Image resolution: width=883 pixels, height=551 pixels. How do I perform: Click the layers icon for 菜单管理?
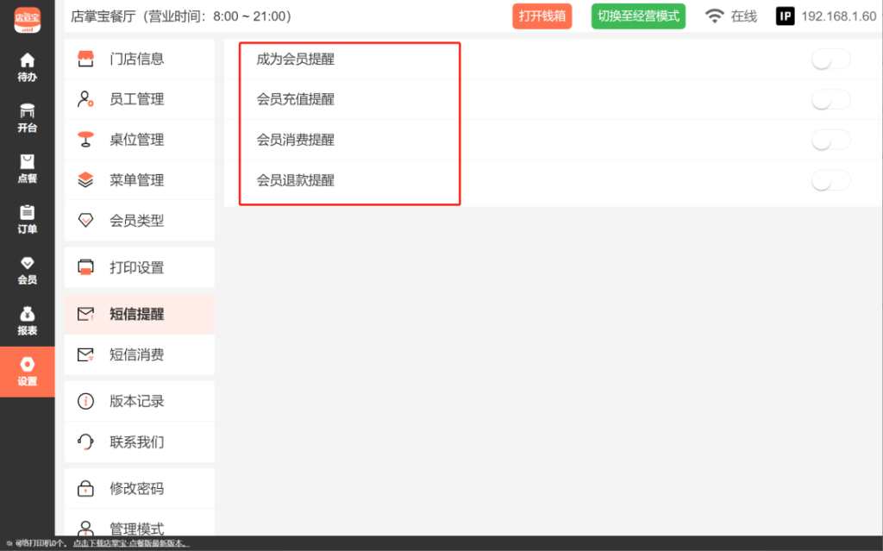pyautogui.click(x=85, y=179)
